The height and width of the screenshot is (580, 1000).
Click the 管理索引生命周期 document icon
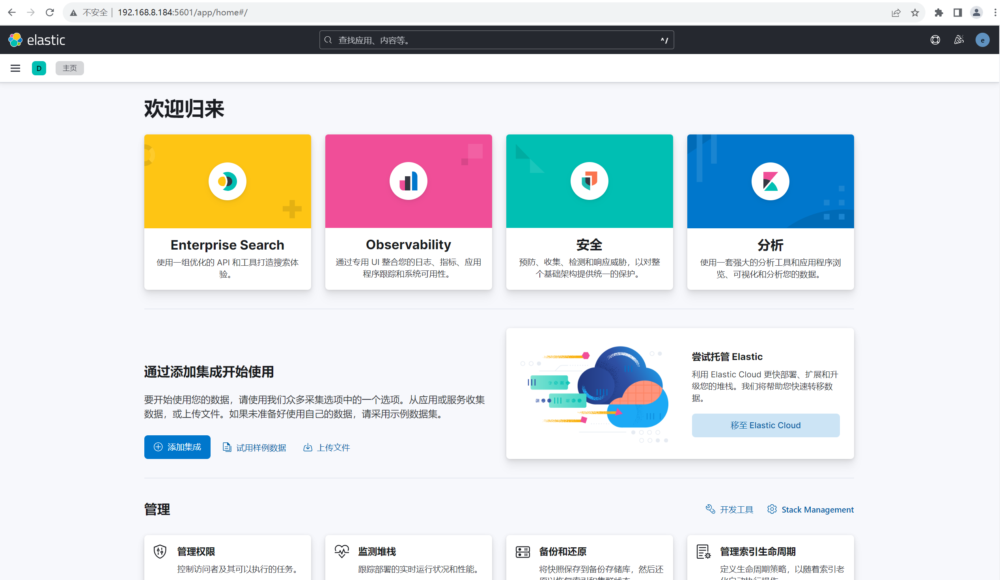coord(703,551)
